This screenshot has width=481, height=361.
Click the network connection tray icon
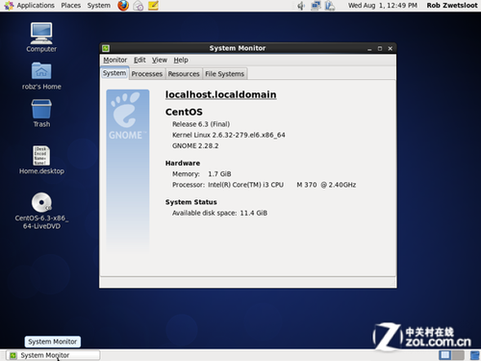click(316, 6)
